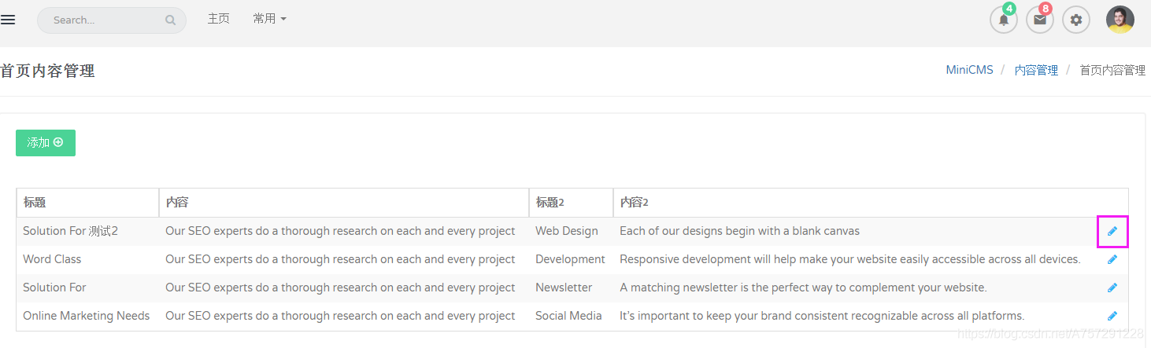Edit the Newsletter row with pencil
The width and height of the screenshot is (1151, 348).
pos(1112,288)
